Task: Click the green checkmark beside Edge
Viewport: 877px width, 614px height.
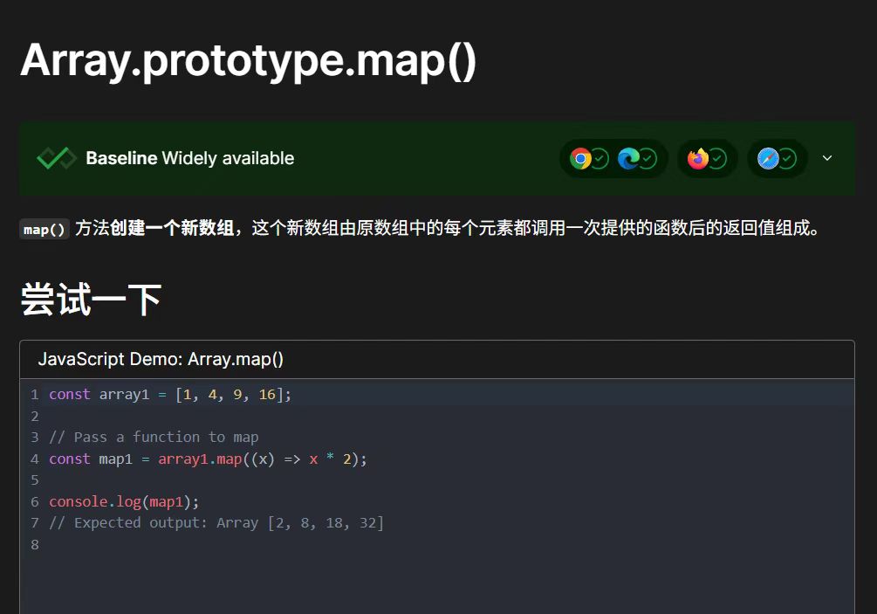Action: point(647,158)
